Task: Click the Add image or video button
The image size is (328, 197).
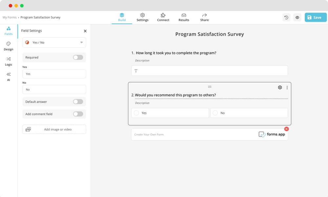Action: [x=54, y=129]
